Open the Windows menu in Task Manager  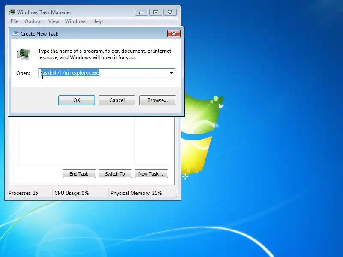76,21
